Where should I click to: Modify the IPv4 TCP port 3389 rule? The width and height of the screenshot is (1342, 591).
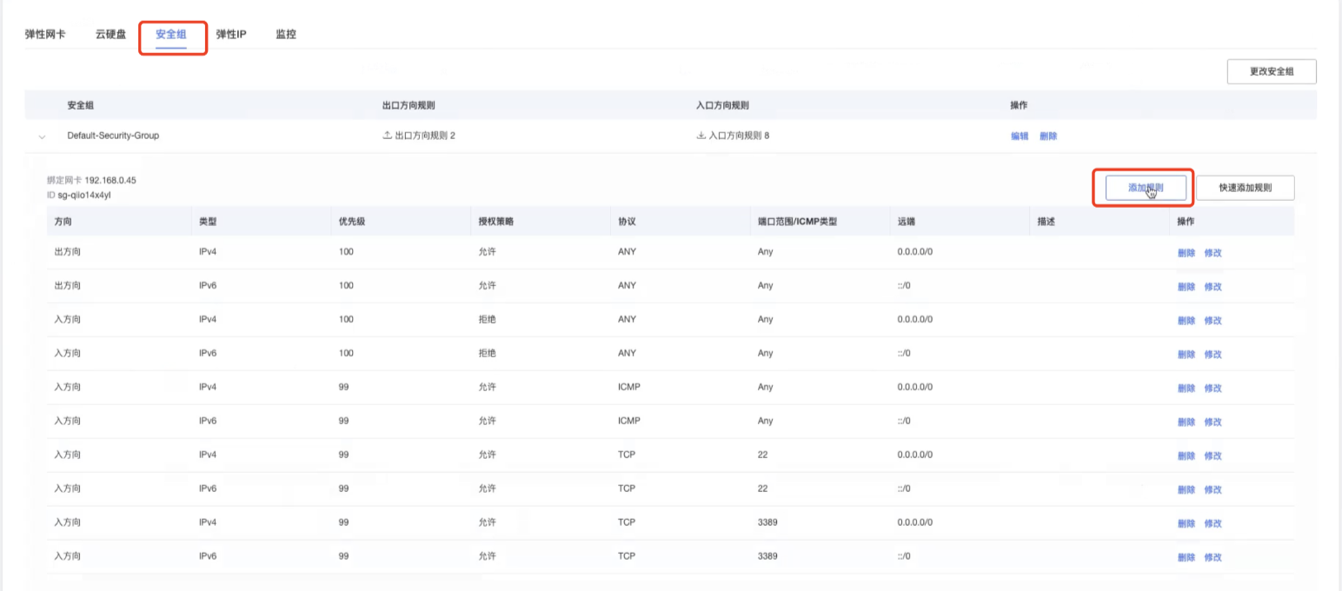pos(1213,524)
